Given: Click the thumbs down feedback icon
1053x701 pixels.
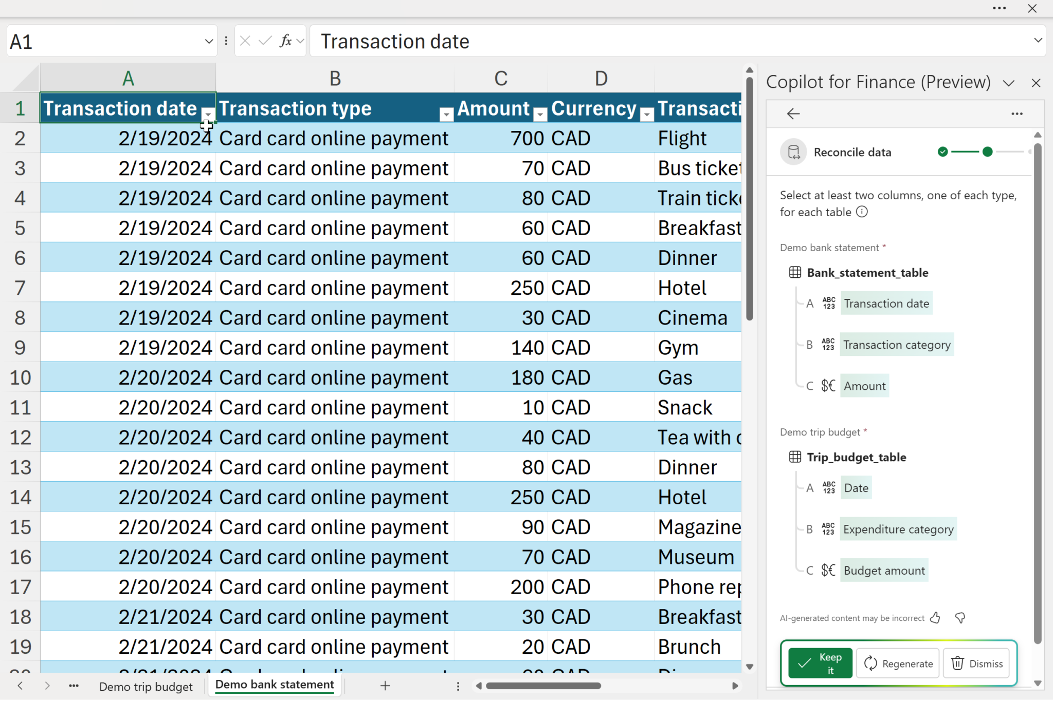Looking at the screenshot, I should click(x=959, y=618).
